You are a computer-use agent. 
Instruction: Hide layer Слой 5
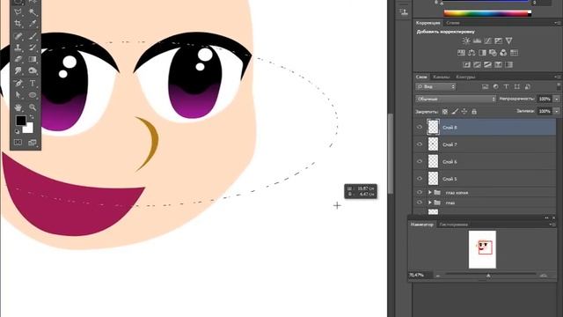pos(420,179)
